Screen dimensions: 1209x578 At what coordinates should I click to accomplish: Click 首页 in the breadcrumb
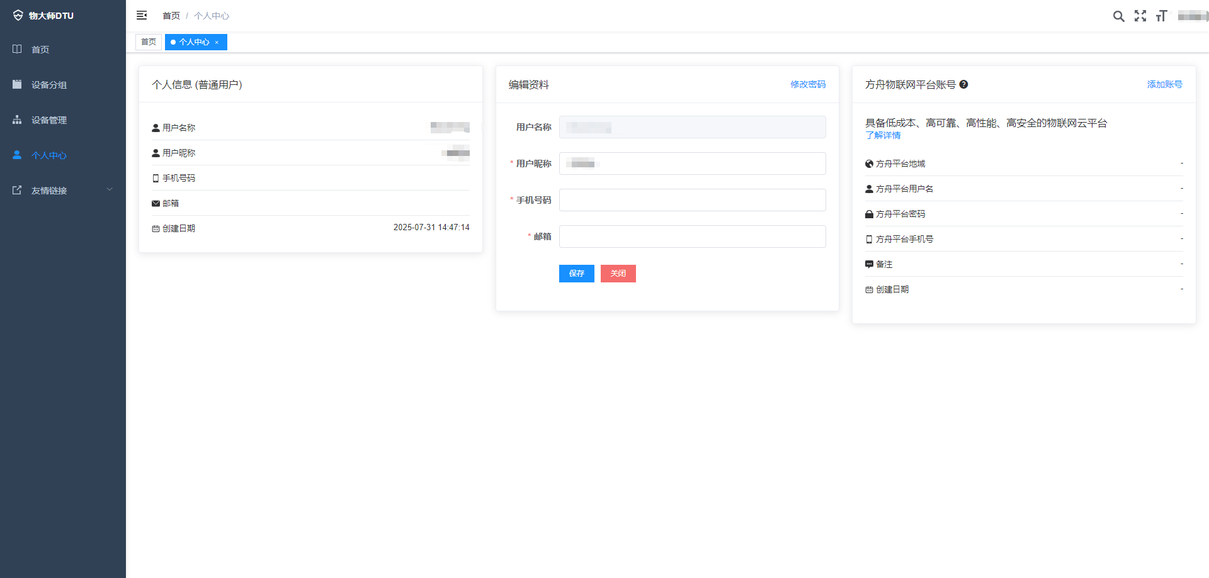[171, 16]
